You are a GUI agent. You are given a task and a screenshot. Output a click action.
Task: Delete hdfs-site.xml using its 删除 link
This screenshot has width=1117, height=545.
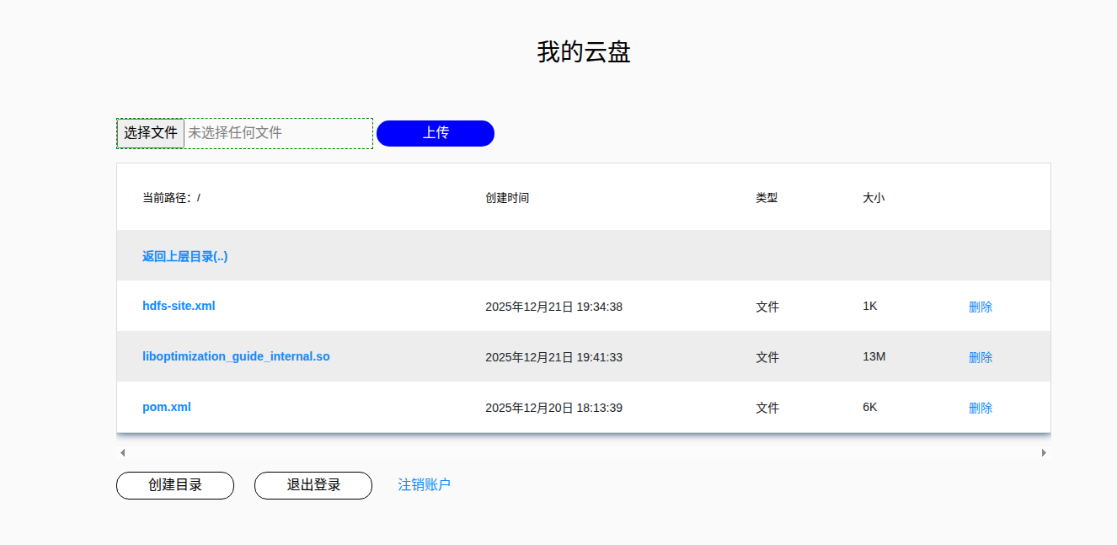(x=981, y=307)
